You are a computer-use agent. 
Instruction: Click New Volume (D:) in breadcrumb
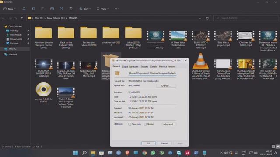click(56, 18)
